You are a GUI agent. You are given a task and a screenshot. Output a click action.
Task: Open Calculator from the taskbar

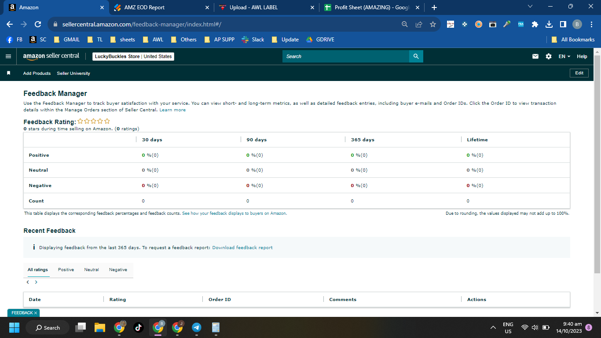click(216, 327)
